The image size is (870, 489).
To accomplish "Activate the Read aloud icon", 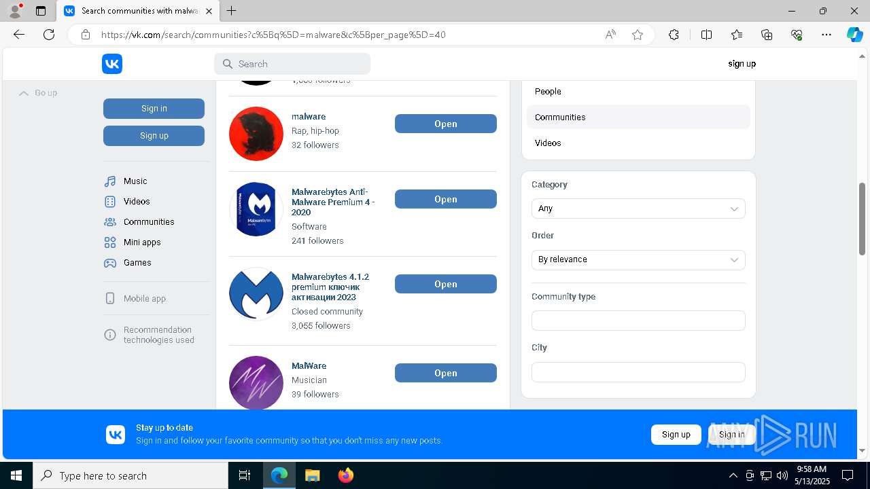I will click(x=610, y=35).
